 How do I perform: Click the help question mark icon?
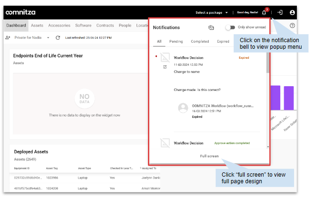pos(292,26)
